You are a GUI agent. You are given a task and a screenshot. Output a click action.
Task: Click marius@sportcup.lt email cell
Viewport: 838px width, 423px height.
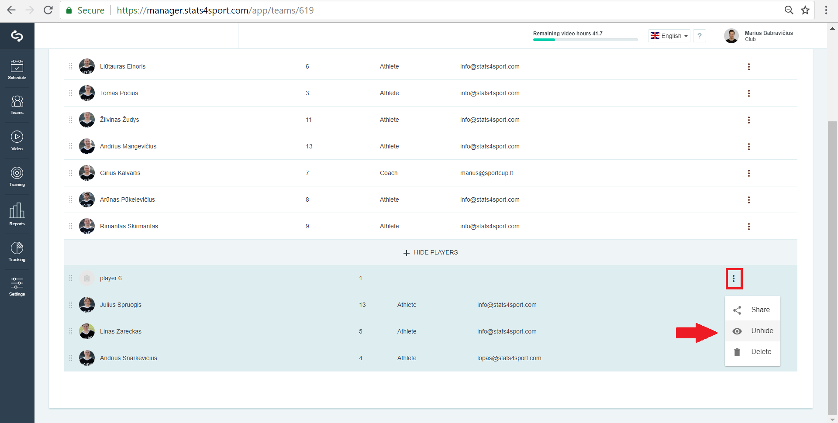tap(486, 173)
